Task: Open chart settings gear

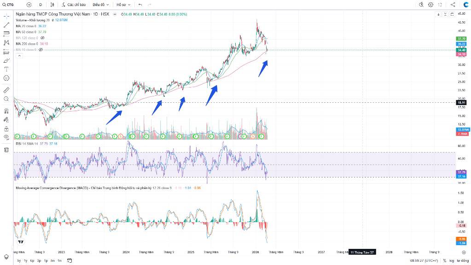Action: [430, 5]
